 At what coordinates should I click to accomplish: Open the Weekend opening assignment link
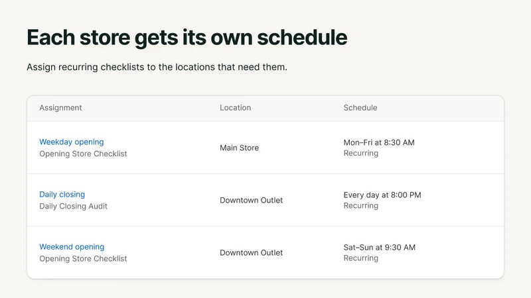pos(72,246)
